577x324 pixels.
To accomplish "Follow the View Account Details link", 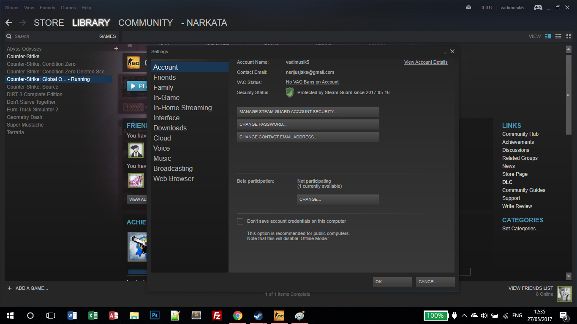I will (426, 62).
